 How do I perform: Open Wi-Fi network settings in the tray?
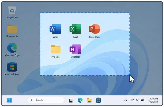[132, 100]
